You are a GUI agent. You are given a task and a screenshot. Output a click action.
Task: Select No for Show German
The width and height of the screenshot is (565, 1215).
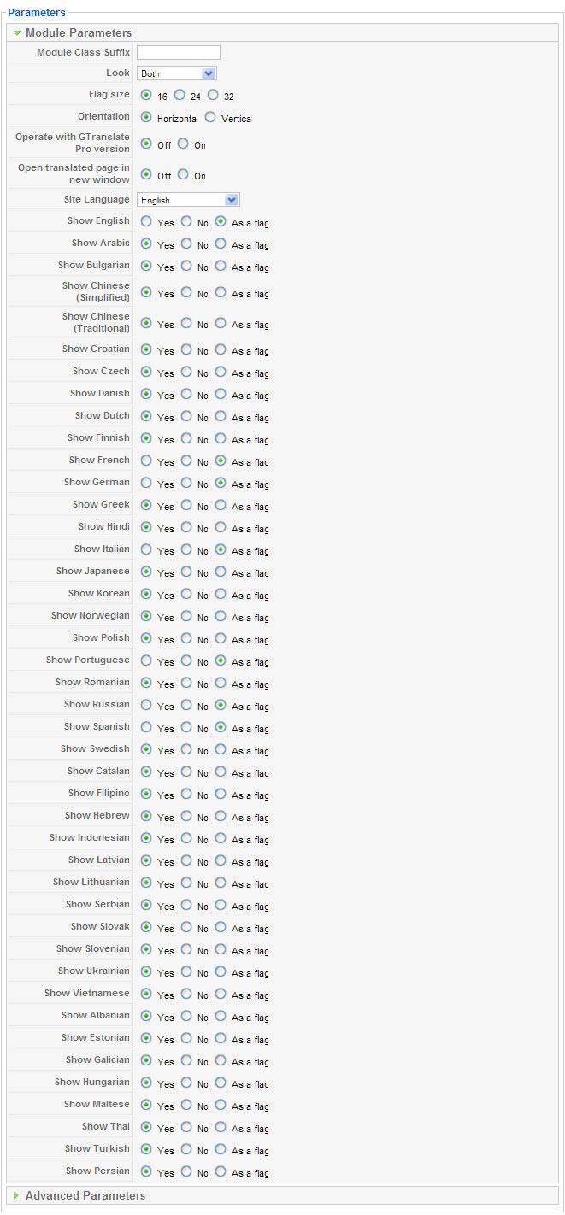coord(186,483)
